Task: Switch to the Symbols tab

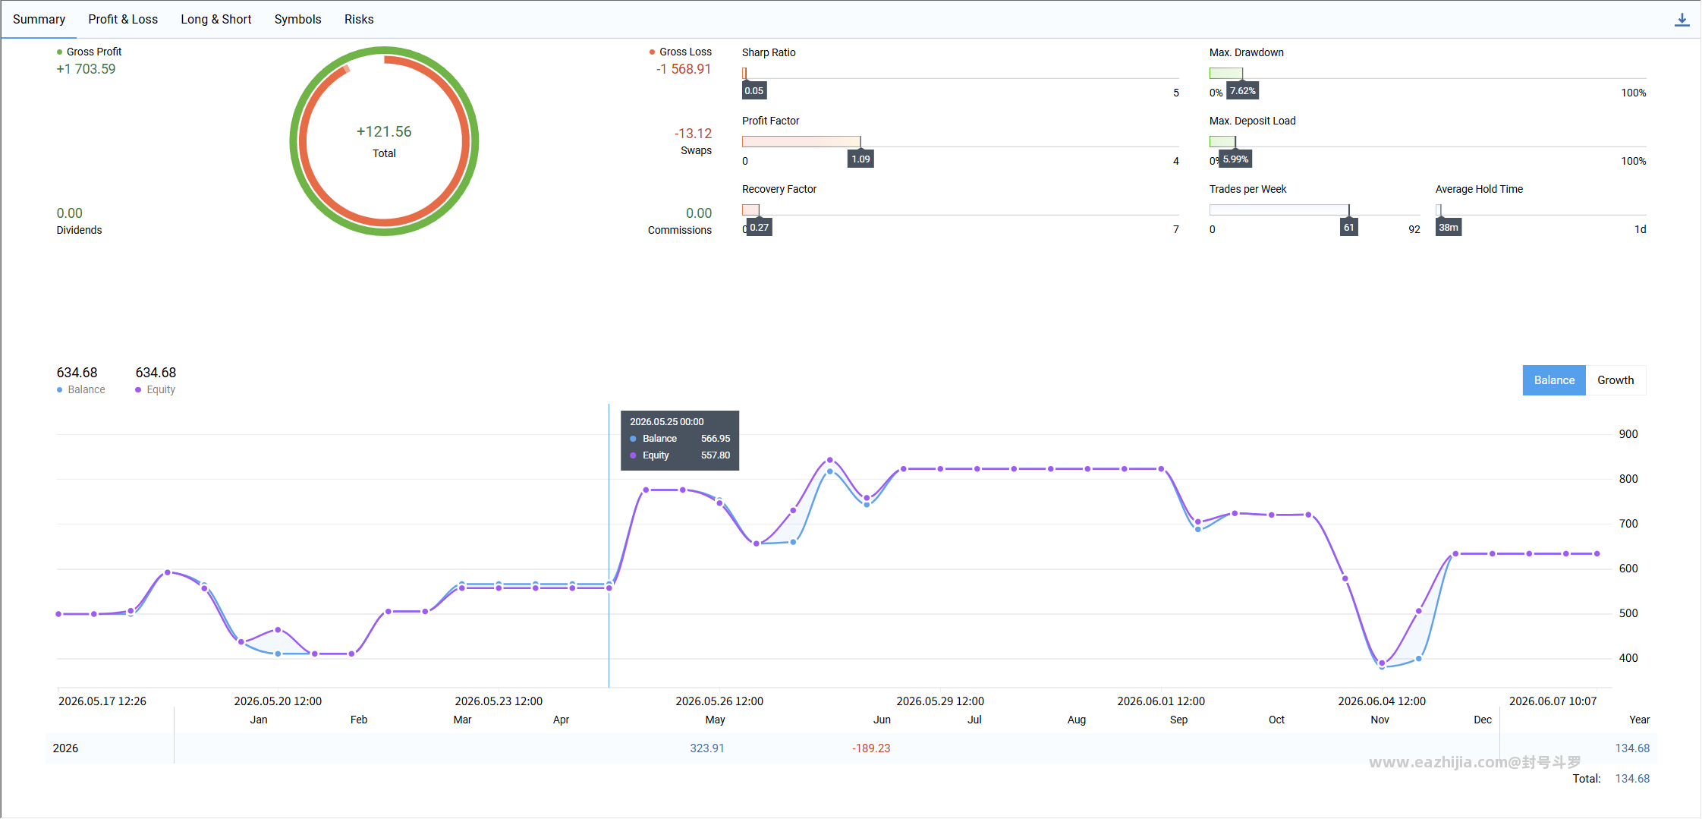Action: click(298, 20)
